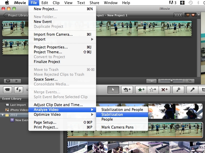Choose New Event menu item
Screen dimensions: 205x153
62,22
